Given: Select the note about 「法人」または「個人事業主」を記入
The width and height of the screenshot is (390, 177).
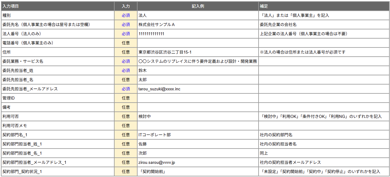Looking at the screenshot, I should pyautogui.click(x=294, y=15).
